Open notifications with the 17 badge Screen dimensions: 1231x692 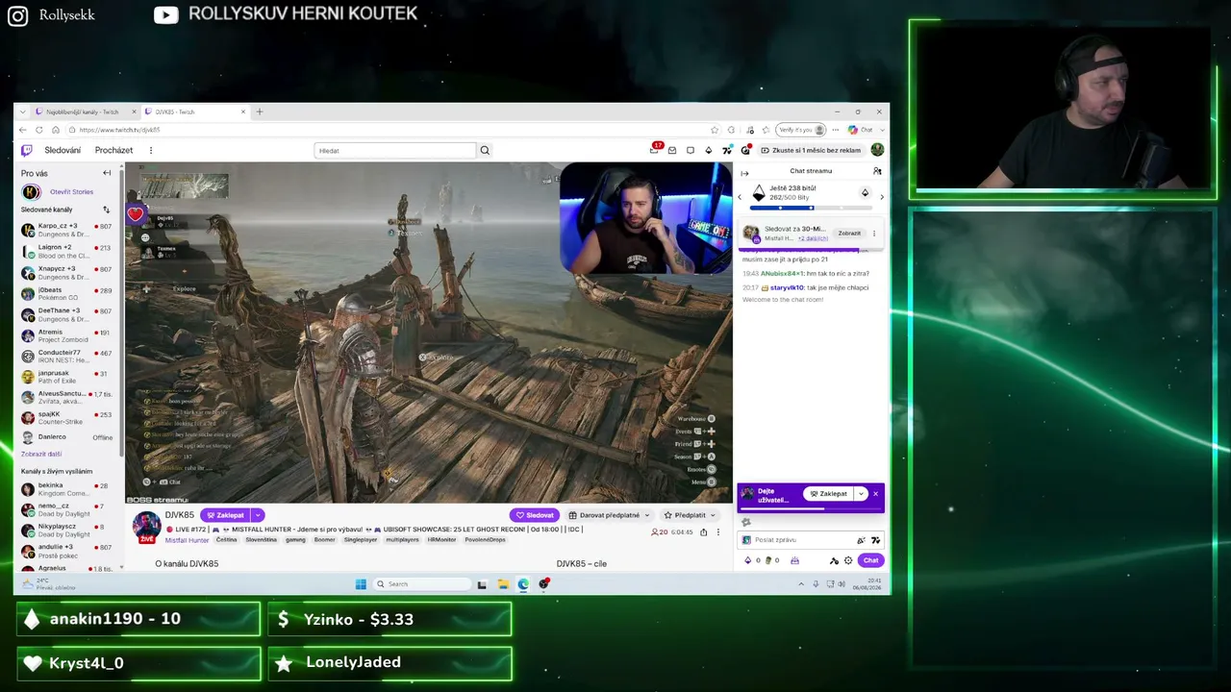pyautogui.click(x=655, y=149)
